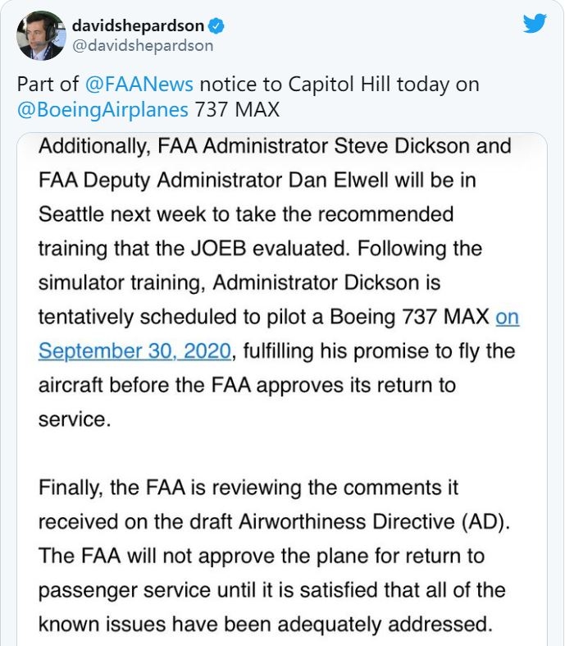Click the blue verified badge
Screen dimensions: 565x646
coord(219,26)
